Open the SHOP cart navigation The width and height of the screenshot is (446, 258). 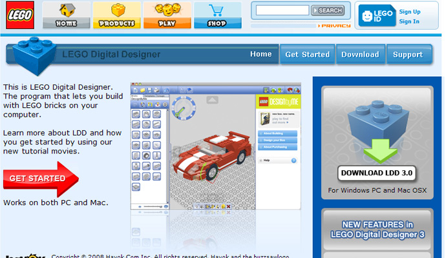coord(218,15)
